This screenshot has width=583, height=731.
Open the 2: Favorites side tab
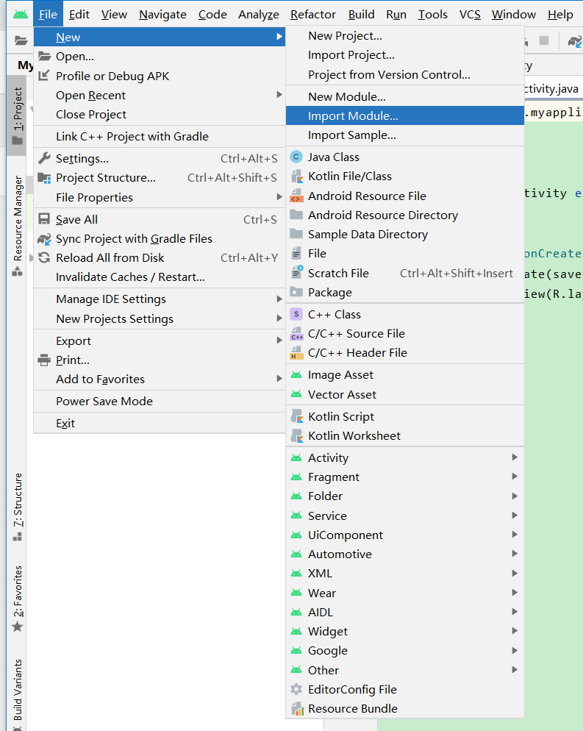point(17,599)
